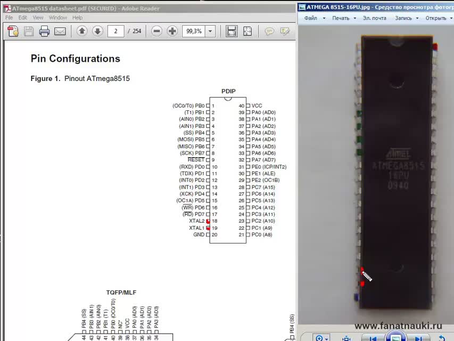The image size is (454, 341).
Task: Click the 'PE0 (ICP/INT2)' pin label
Action: pyautogui.click(x=269, y=167)
